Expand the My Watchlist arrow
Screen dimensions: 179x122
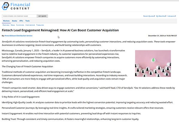pos(166,16)
